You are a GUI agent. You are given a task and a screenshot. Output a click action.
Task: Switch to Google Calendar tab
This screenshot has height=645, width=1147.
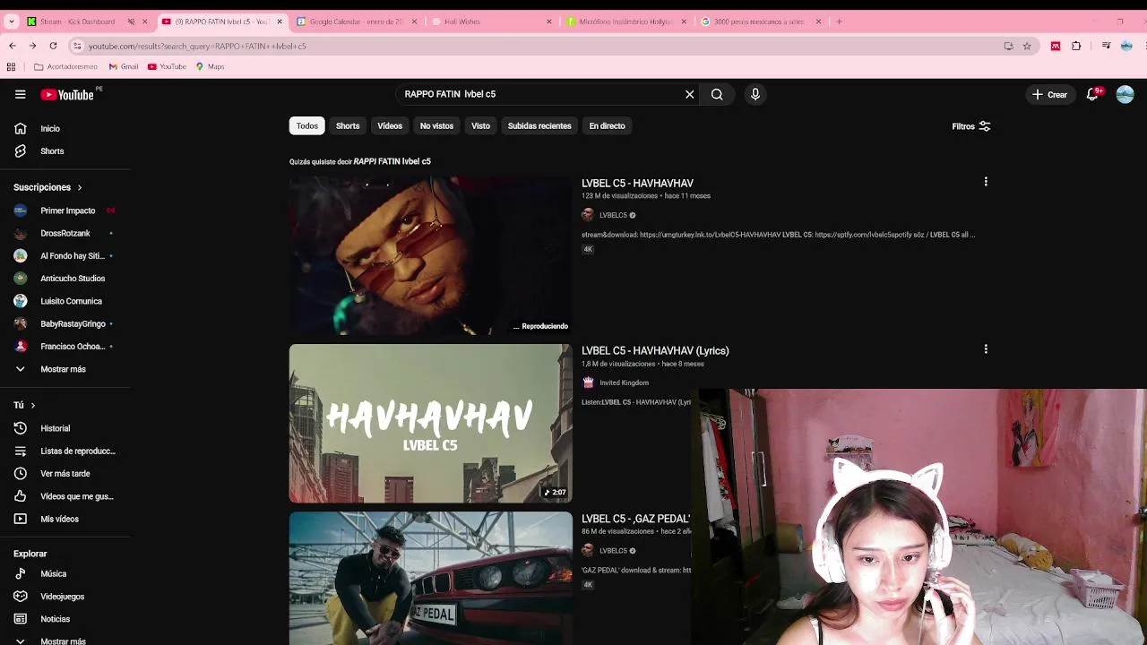(356, 21)
